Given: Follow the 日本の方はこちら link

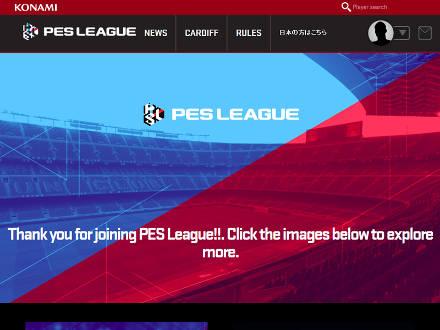Looking at the screenshot, I should click(303, 32).
